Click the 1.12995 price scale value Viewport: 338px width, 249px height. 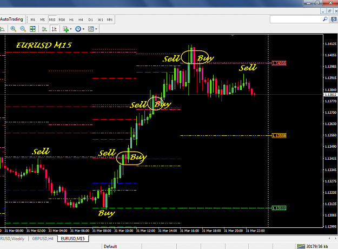point(330,226)
